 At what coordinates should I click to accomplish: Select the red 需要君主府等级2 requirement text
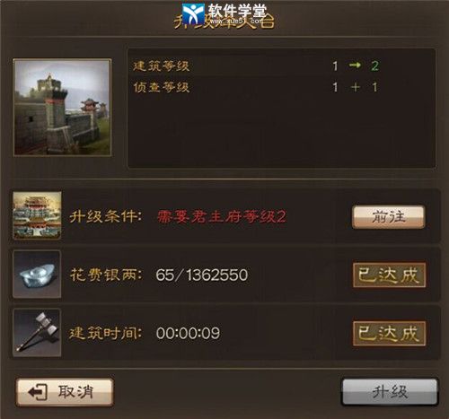[x=222, y=216]
